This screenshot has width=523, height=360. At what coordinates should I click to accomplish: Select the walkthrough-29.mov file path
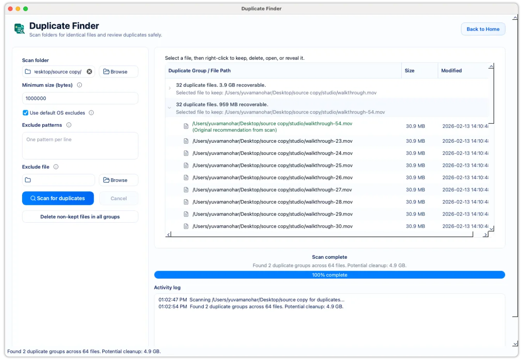pyautogui.click(x=272, y=214)
